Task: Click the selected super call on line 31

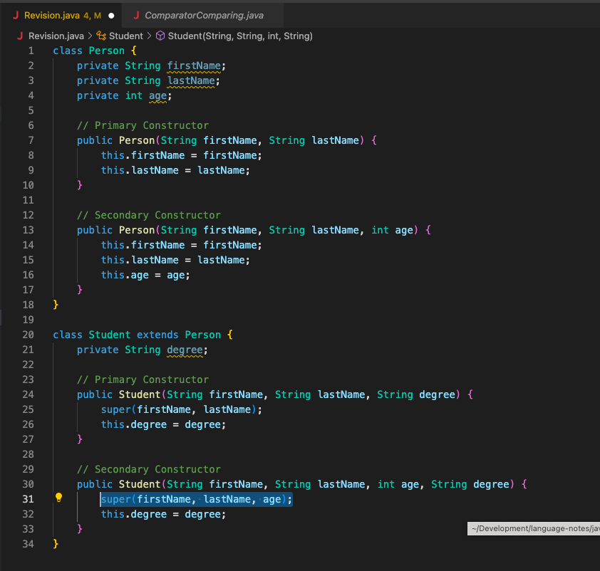Action: point(196,499)
